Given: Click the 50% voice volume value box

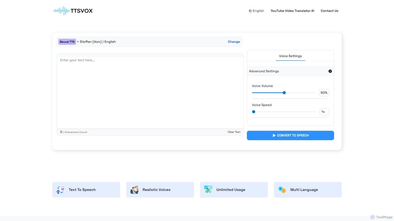Looking at the screenshot, I should click(x=324, y=93).
